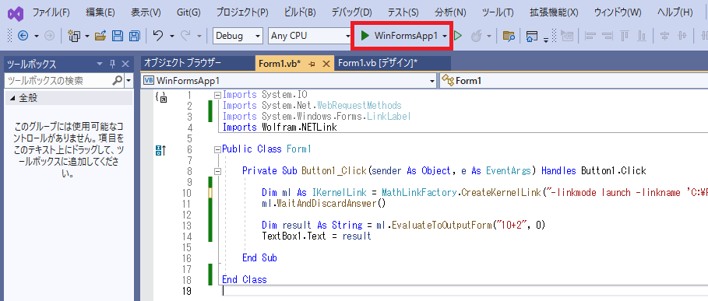Collapse the 全般 toolbox group
Screen dimensions: 708x301
tap(12, 98)
